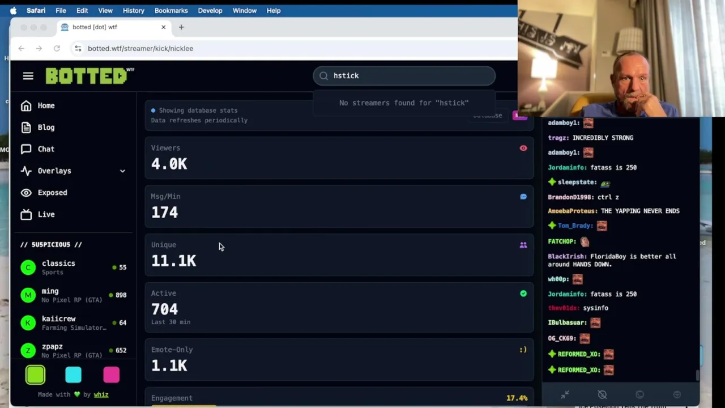Click the green M avatar for ming
The height and width of the screenshot is (408, 725).
click(28, 295)
